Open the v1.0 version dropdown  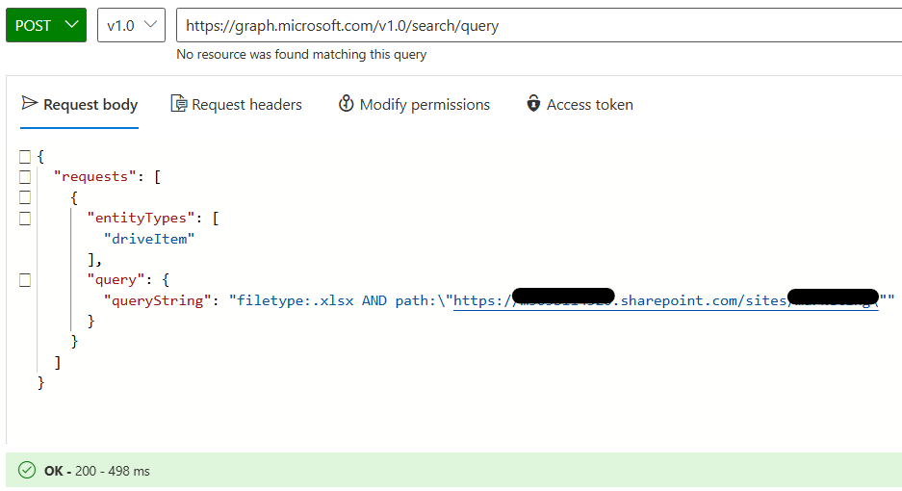pos(131,25)
